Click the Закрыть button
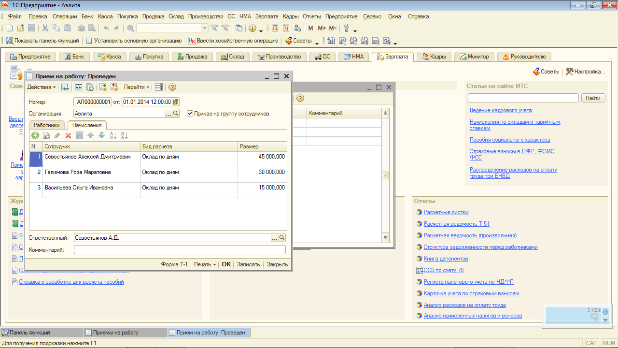The width and height of the screenshot is (618, 348). point(277,264)
